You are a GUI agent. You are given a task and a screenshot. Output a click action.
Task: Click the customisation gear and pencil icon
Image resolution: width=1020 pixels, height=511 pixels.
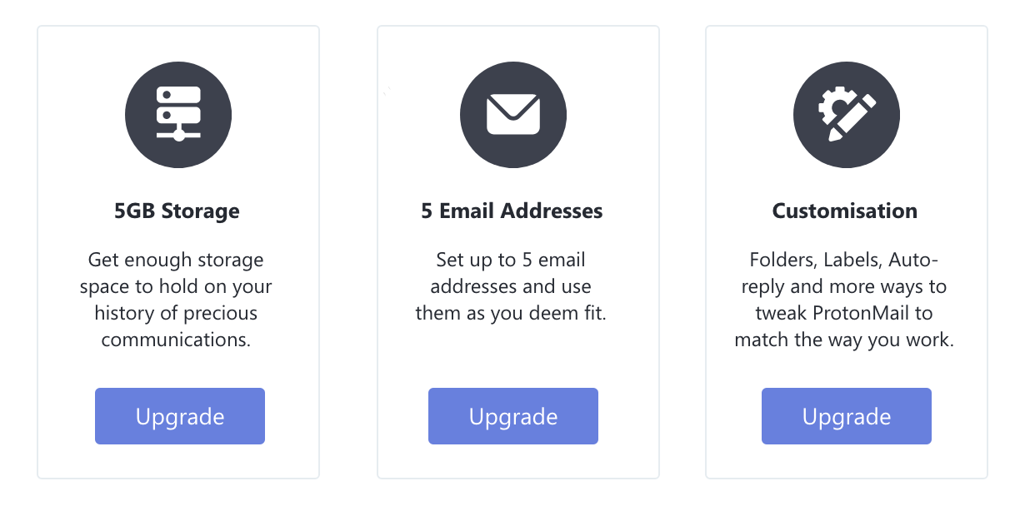847,115
